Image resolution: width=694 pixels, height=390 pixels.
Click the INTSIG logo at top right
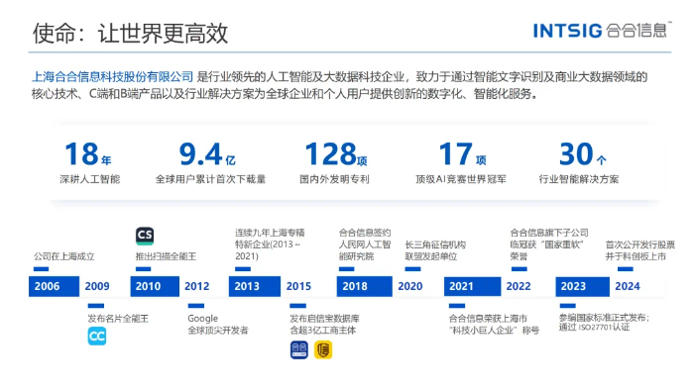(x=602, y=31)
